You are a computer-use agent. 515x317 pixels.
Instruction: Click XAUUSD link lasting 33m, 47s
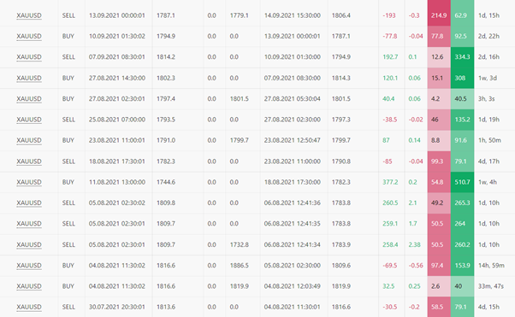[29, 286]
